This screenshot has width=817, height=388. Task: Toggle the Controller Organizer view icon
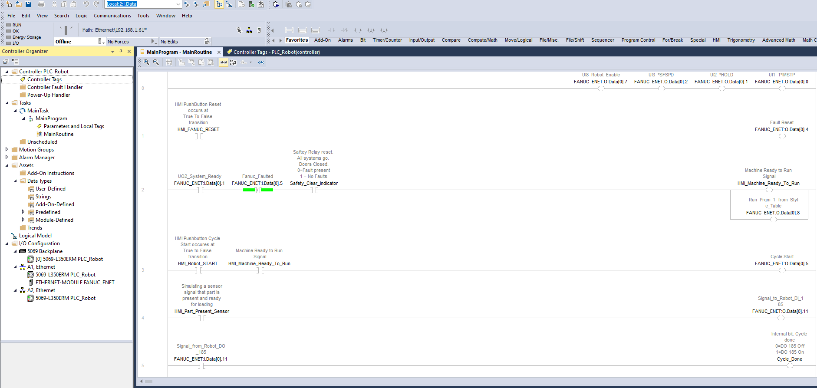pyautogui.click(x=219, y=4)
